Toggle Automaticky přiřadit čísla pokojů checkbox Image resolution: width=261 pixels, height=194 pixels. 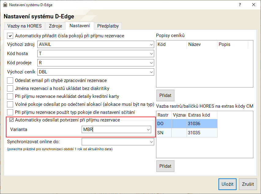coord(10,36)
